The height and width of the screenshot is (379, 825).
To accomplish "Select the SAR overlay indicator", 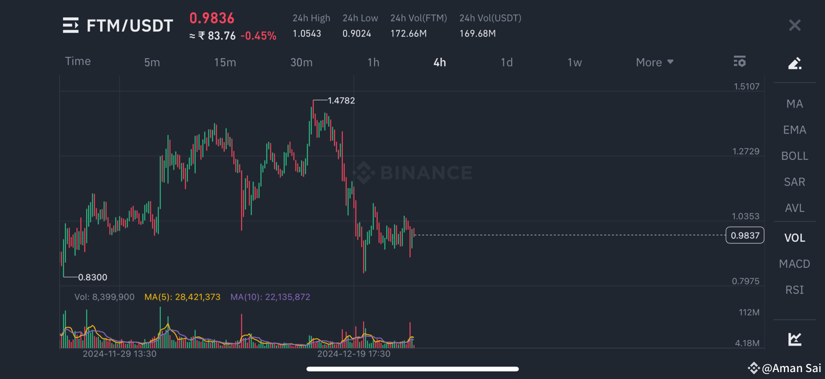I will [x=794, y=182].
